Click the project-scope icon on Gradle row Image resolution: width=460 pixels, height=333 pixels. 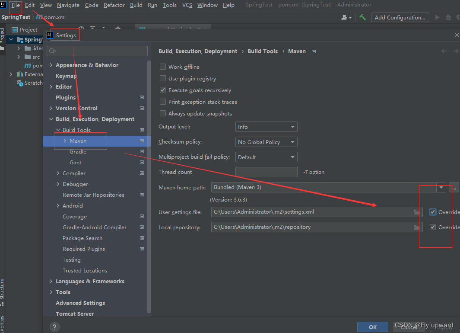coord(142,151)
